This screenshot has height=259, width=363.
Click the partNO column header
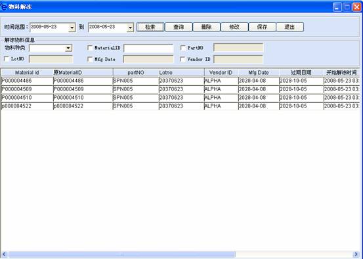pos(136,73)
